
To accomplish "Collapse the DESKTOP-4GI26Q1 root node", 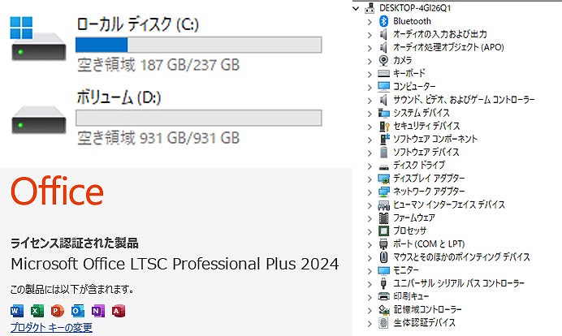I will click(360, 8).
